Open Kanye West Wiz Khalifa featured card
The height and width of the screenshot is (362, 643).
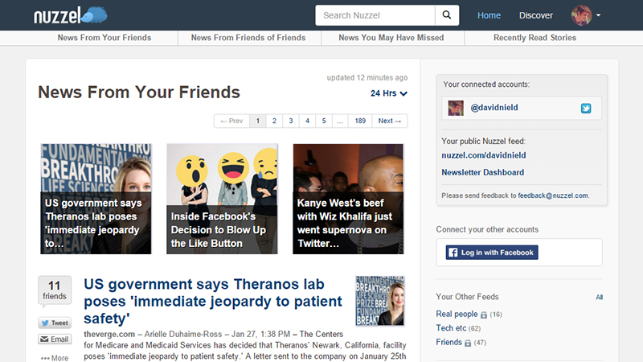point(348,199)
